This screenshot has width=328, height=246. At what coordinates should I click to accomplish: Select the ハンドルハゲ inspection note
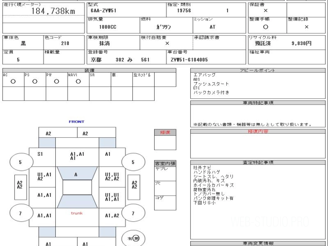tap(207, 172)
